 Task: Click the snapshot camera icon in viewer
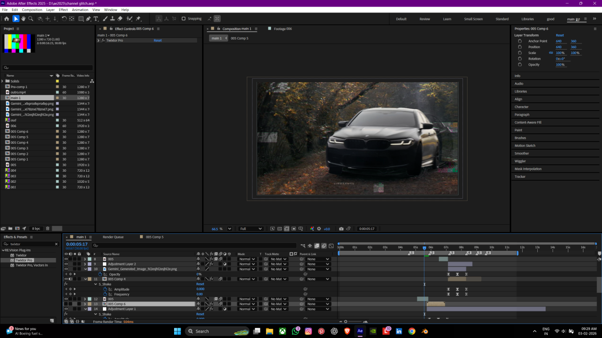(x=341, y=229)
